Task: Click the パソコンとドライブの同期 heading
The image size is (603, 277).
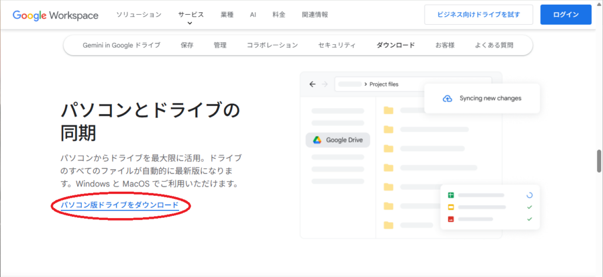Action: [x=151, y=122]
